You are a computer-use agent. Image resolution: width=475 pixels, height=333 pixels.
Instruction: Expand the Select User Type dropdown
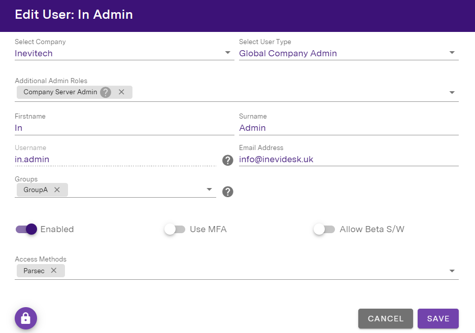click(x=452, y=52)
